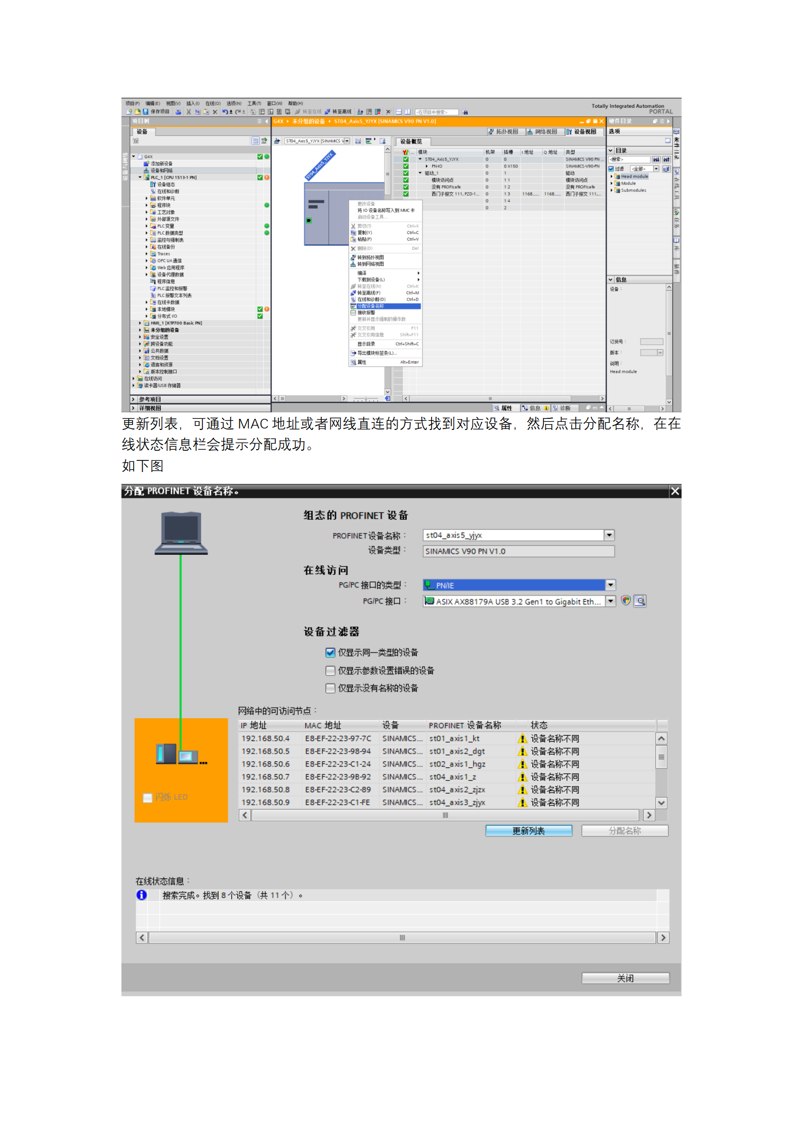
Task: Collapse the 目录 catalog section
Action: point(611,150)
